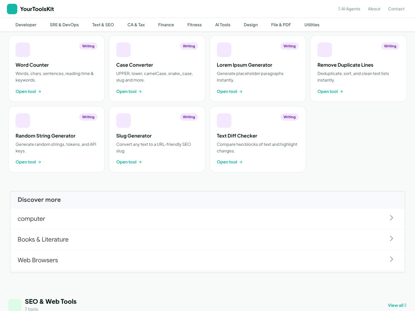Open the Word Counter card icon
The height and width of the screenshot is (311, 415).
[x=23, y=50]
